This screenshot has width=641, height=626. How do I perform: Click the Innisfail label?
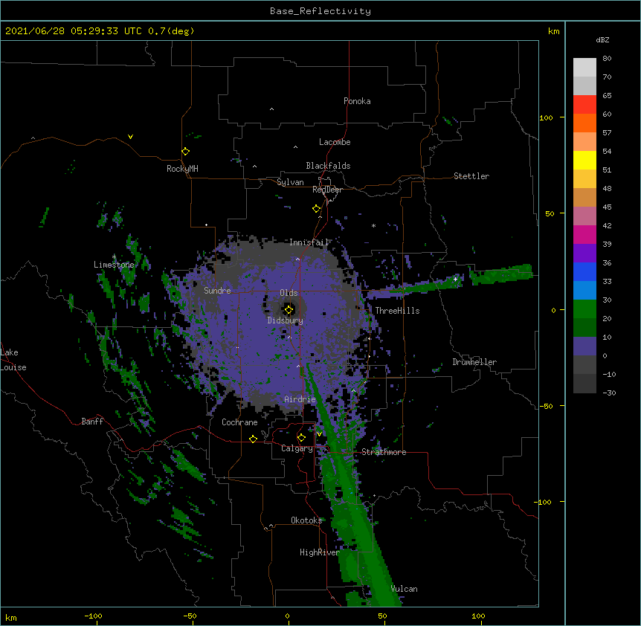tap(309, 242)
